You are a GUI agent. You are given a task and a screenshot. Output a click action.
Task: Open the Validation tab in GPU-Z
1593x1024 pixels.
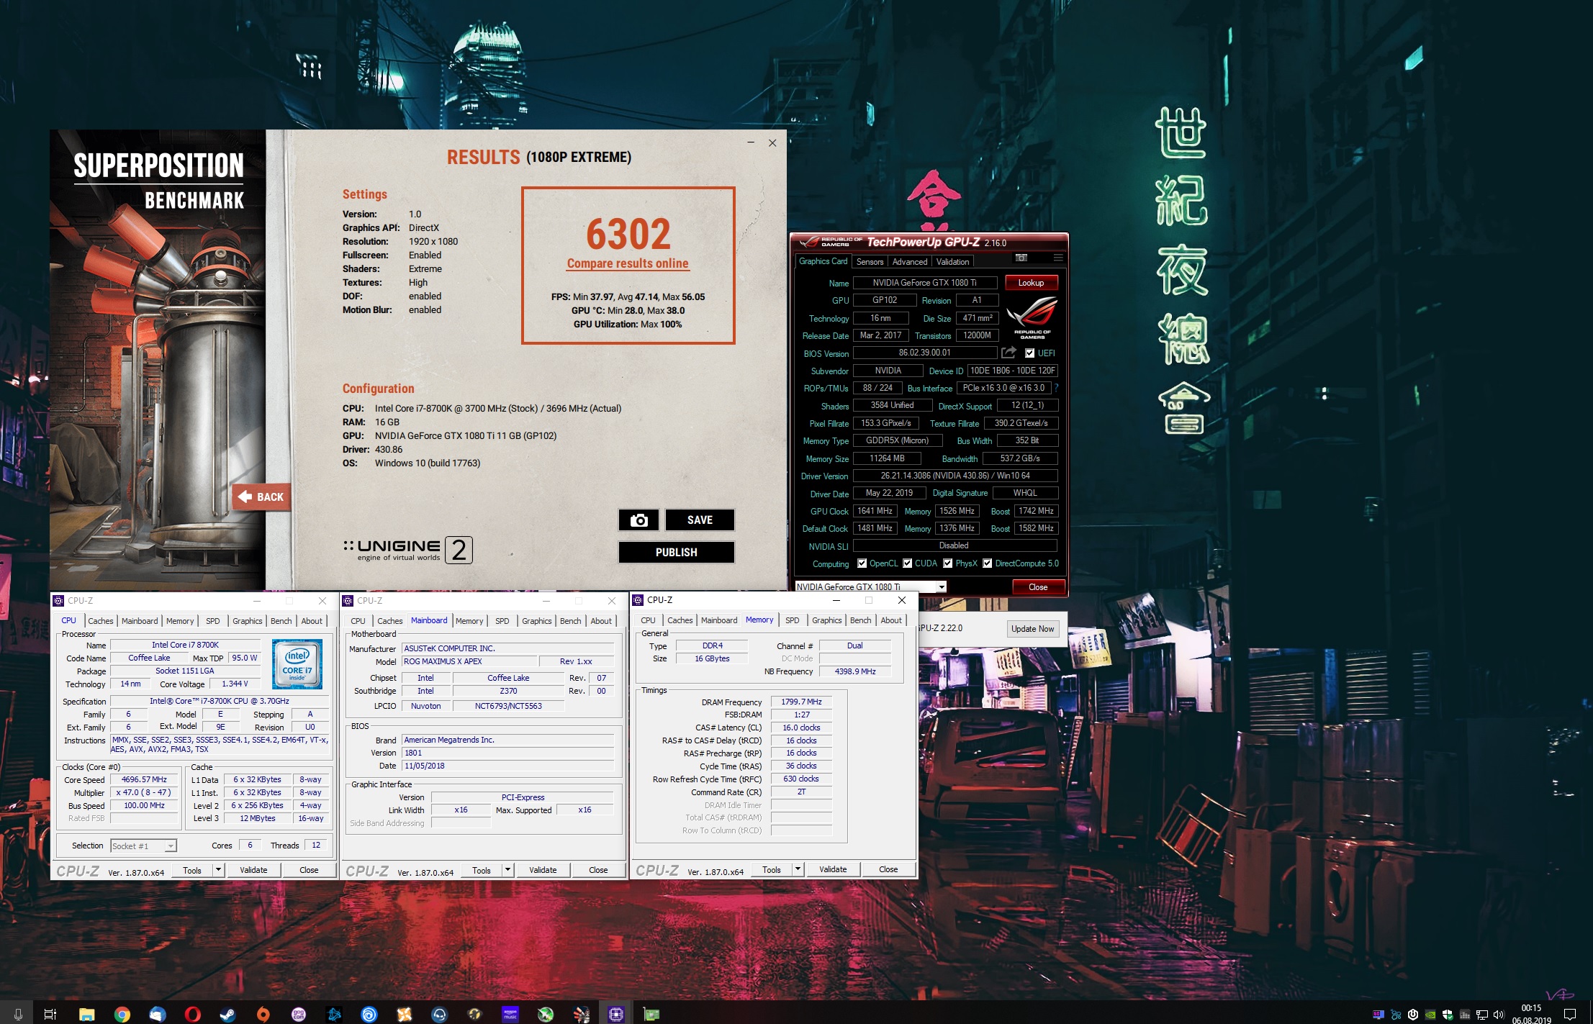click(952, 261)
